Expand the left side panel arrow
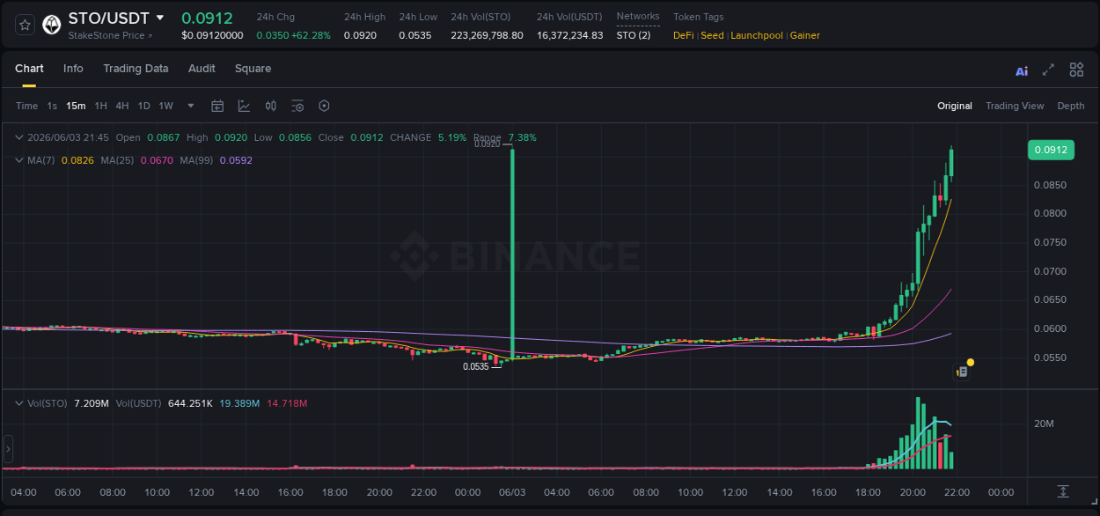This screenshot has width=1100, height=516. 8,449
